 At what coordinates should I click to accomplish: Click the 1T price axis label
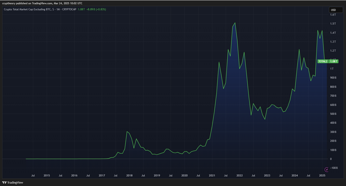click(x=332, y=69)
